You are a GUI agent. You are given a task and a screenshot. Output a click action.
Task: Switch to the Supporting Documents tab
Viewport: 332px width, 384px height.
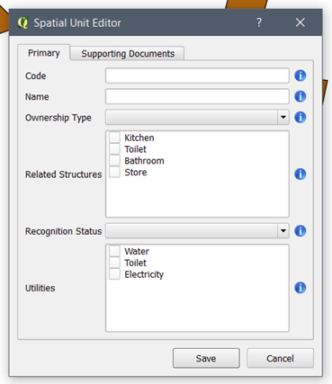128,54
